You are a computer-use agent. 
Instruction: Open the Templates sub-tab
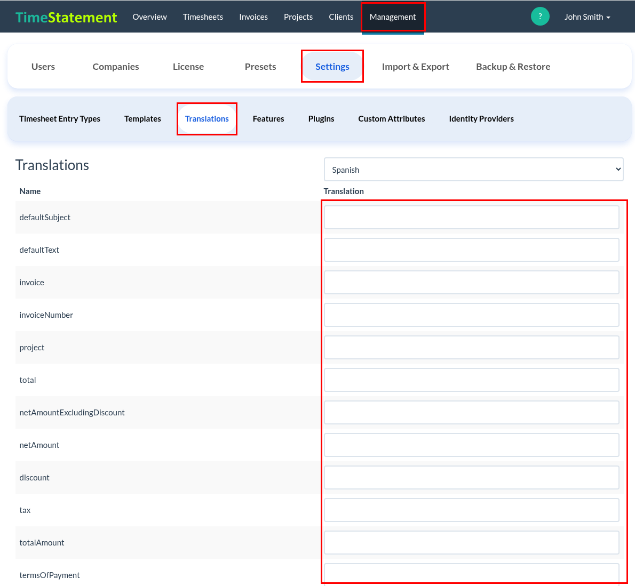142,118
